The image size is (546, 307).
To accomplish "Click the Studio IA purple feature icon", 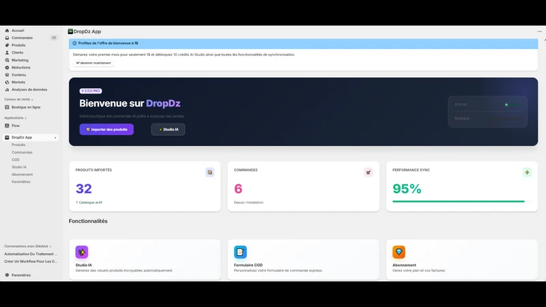I will click(82, 252).
